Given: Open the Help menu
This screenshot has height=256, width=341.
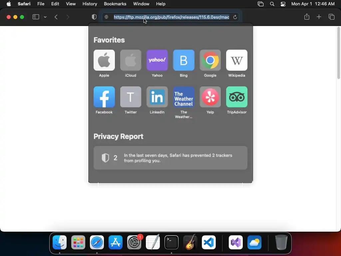Looking at the screenshot, I should pyautogui.click(x=161, y=4).
